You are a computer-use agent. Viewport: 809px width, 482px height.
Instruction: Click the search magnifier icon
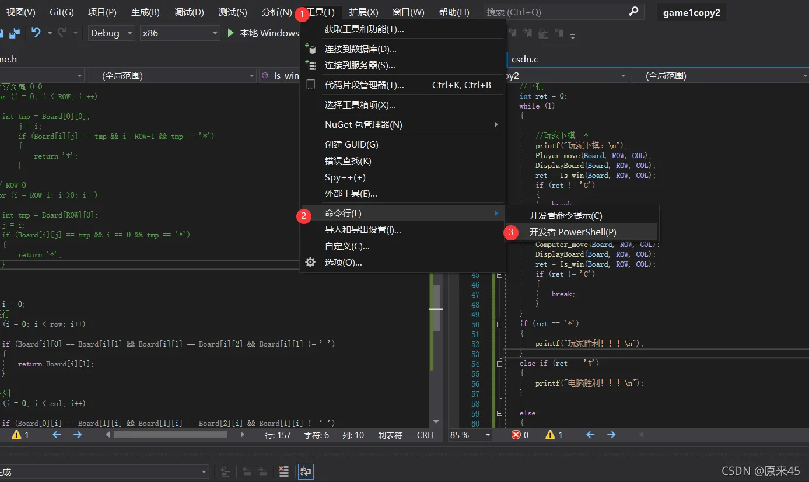point(634,12)
